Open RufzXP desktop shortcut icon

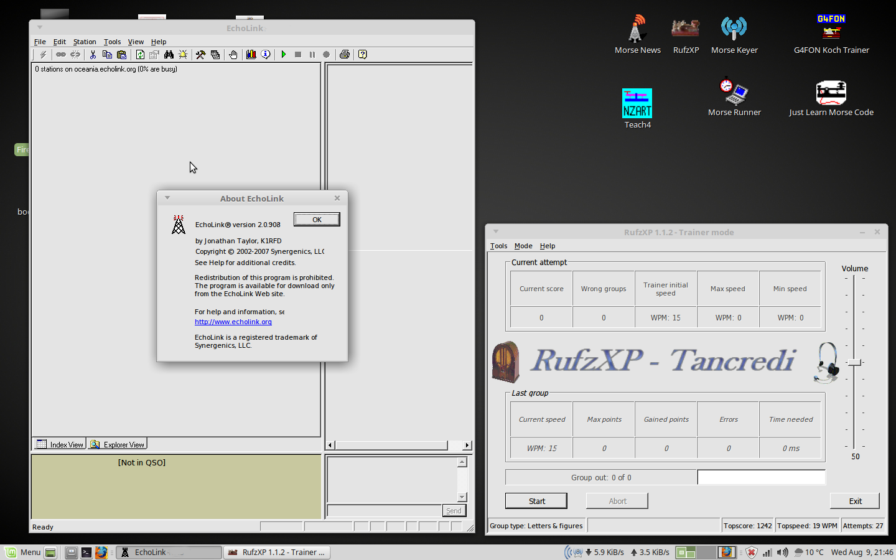pyautogui.click(x=686, y=34)
